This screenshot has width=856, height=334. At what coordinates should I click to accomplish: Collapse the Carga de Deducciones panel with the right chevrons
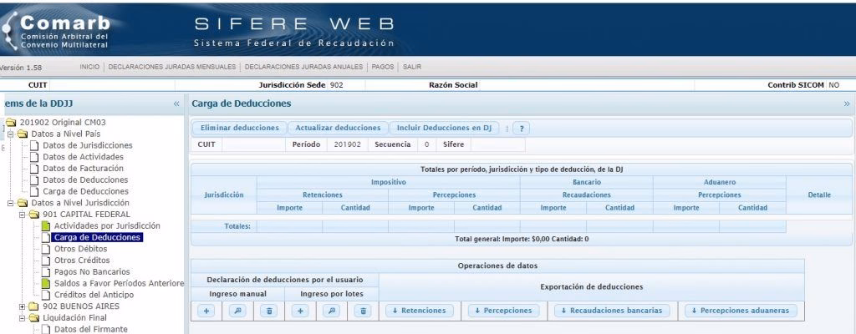tap(847, 104)
